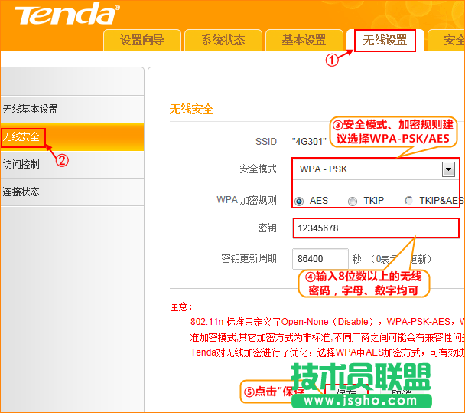Viewport: 465px width, 413px height.
Task: Open the 设置向导 tab
Action: coord(141,41)
